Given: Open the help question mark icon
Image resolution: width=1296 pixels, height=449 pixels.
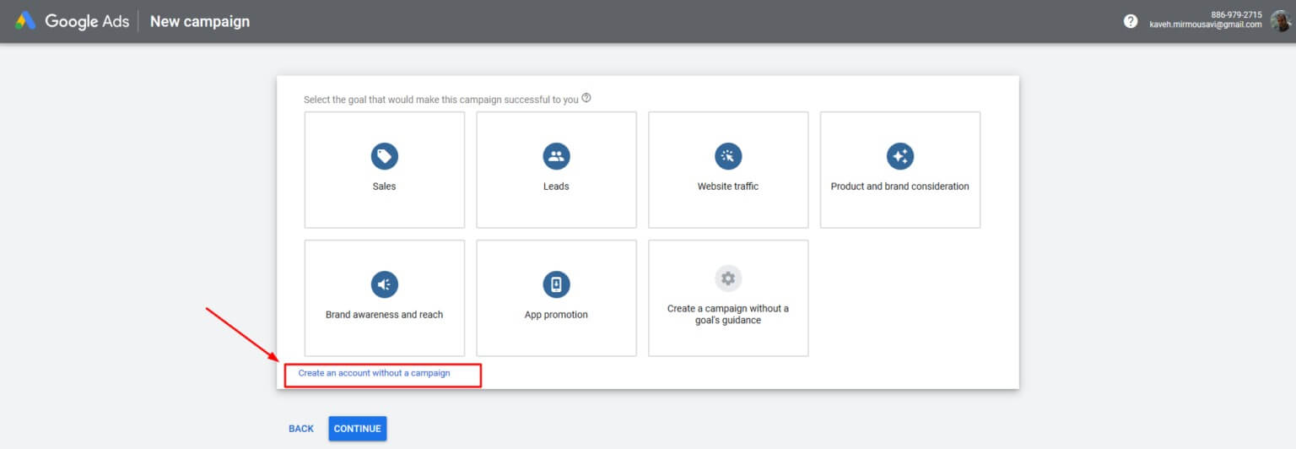Looking at the screenshot, I should 1131,21.
